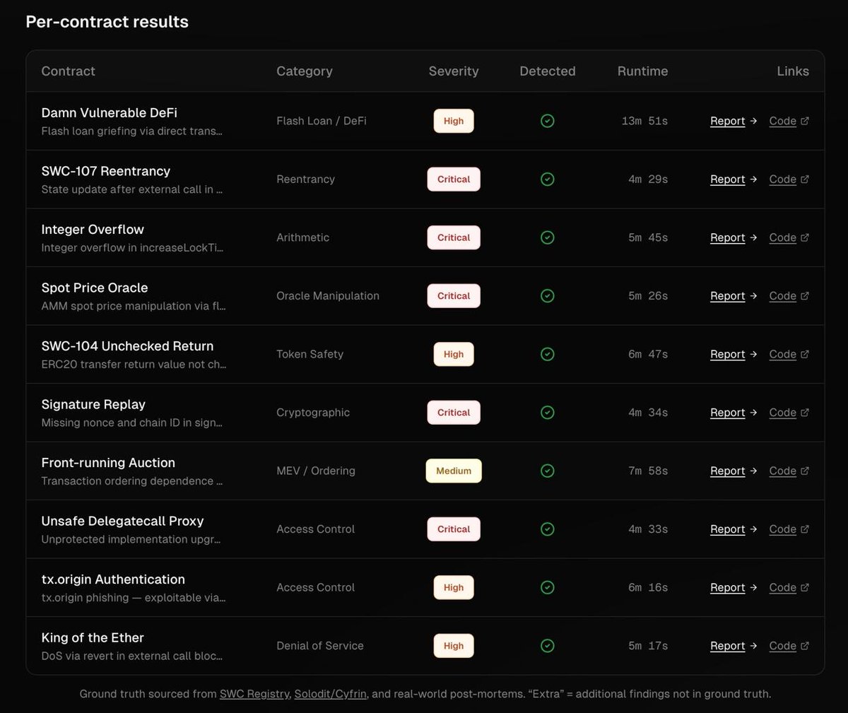The image size is (848, 713).
Task: Open Report for Unsafe Delegatecall Proxy
Action: click(x=734, y=529)
